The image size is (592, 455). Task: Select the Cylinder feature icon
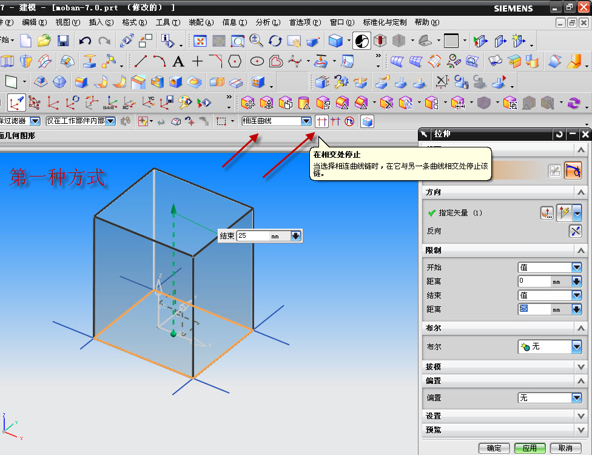pyautogui.click(x=304, y=103)
